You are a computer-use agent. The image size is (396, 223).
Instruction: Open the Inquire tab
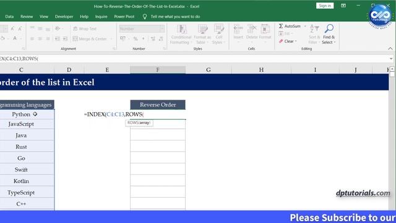click(101, 17)
